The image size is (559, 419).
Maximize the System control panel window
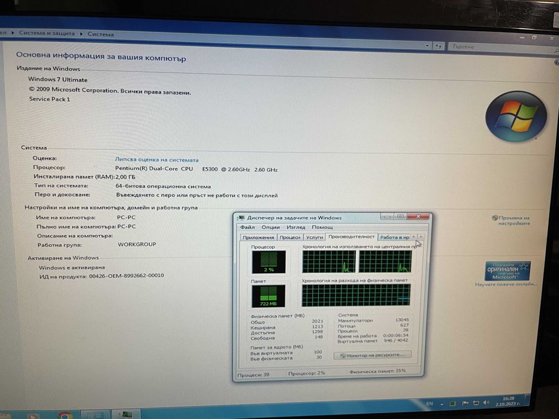tap(534, 37)
